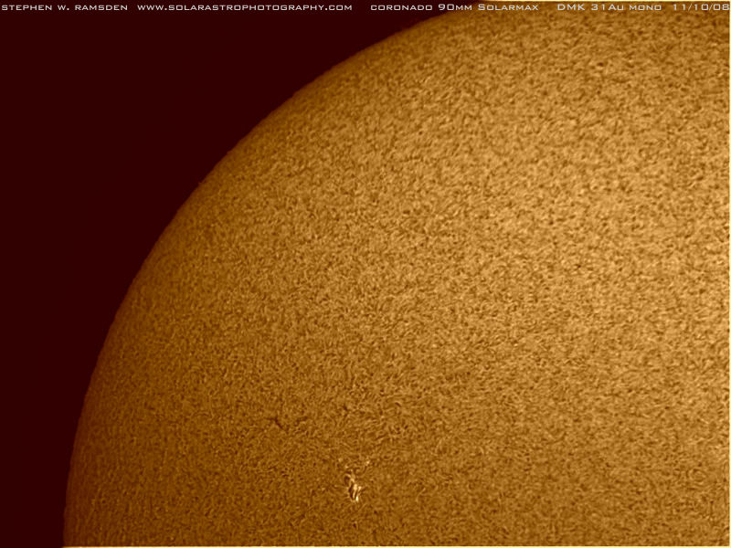Viewport: 731px width, 548px height.
Task: Click the bright active region on the sun
Action: (355, 486)
